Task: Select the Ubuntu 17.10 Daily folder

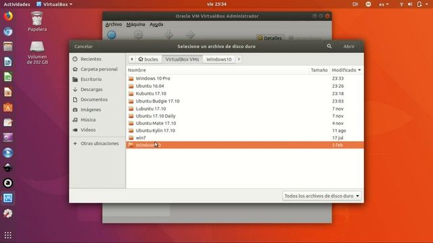Action: pos(245,116)
